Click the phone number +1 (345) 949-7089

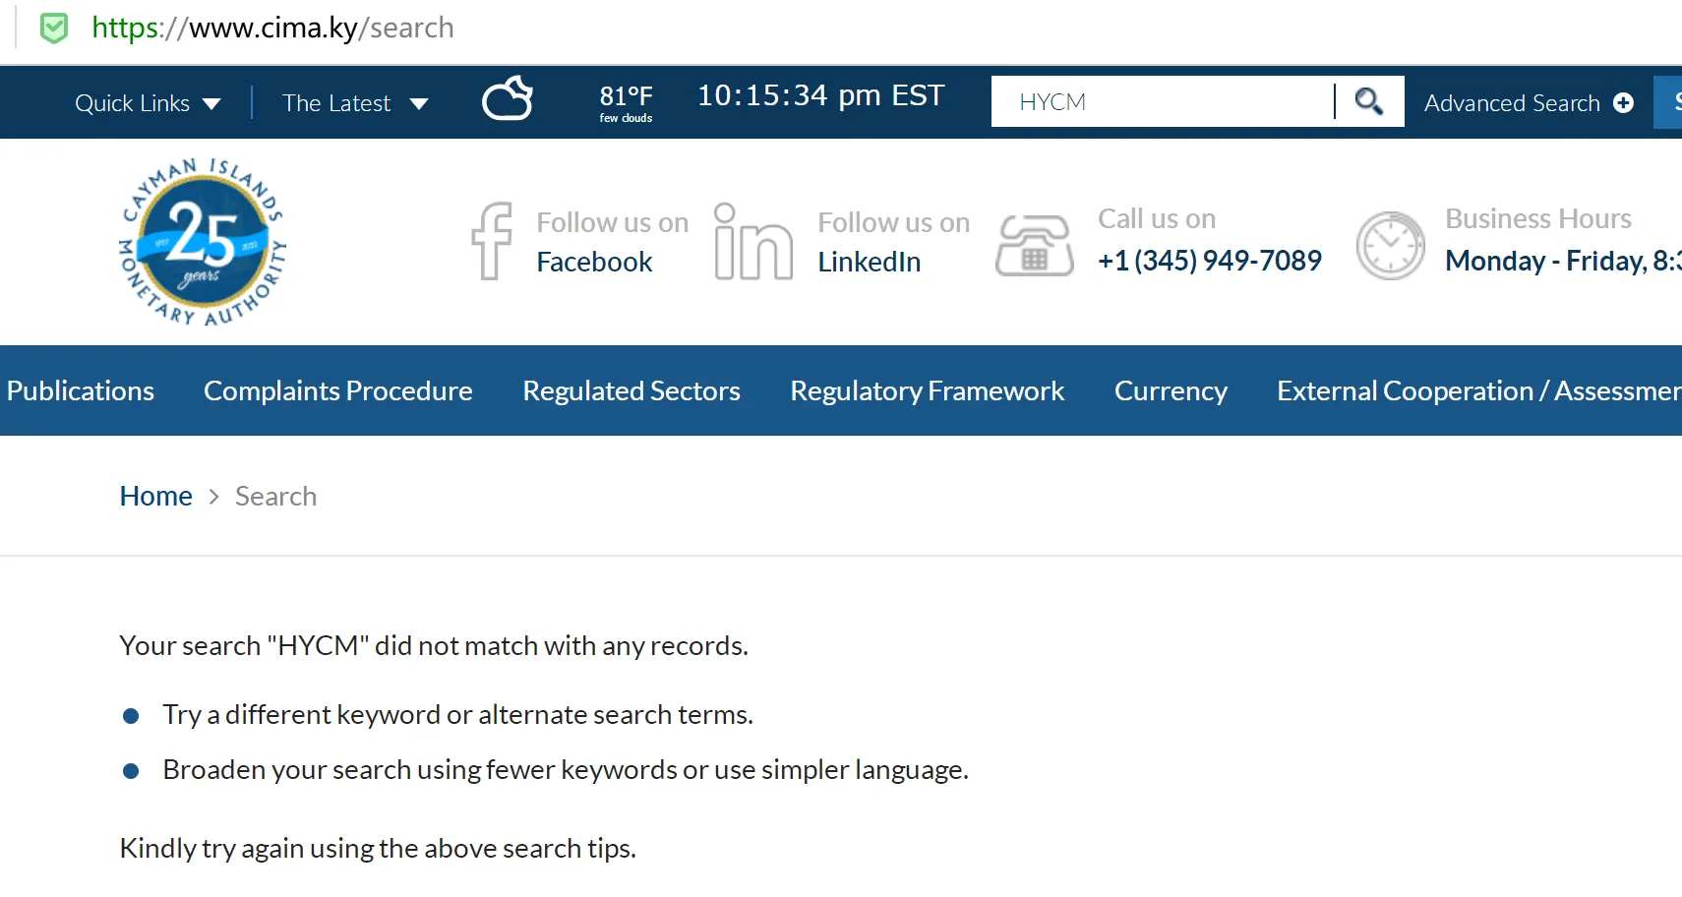1210,261
